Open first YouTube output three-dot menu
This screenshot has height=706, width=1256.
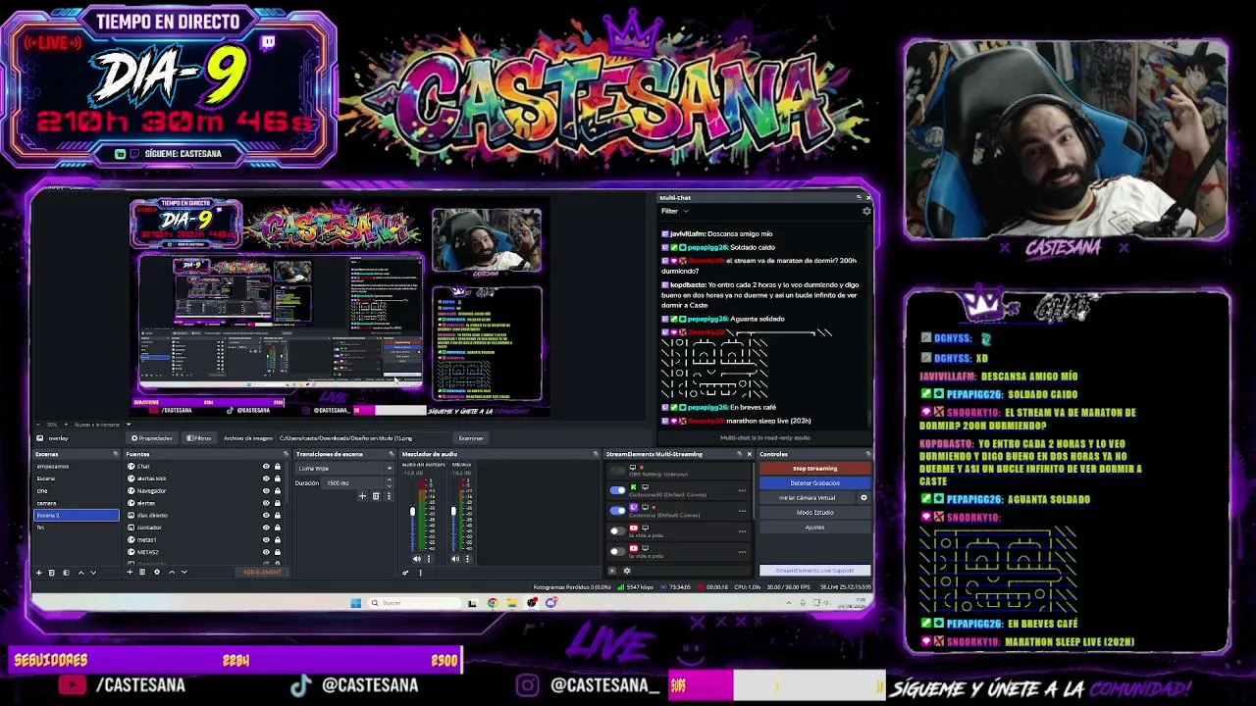click(742, 531)
